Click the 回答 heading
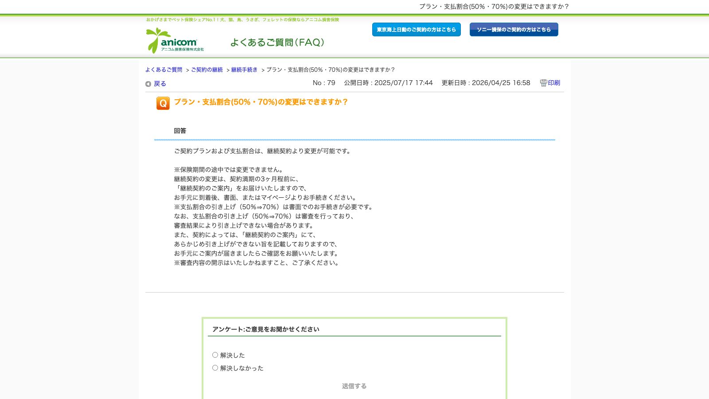 [x=180, y=131]
